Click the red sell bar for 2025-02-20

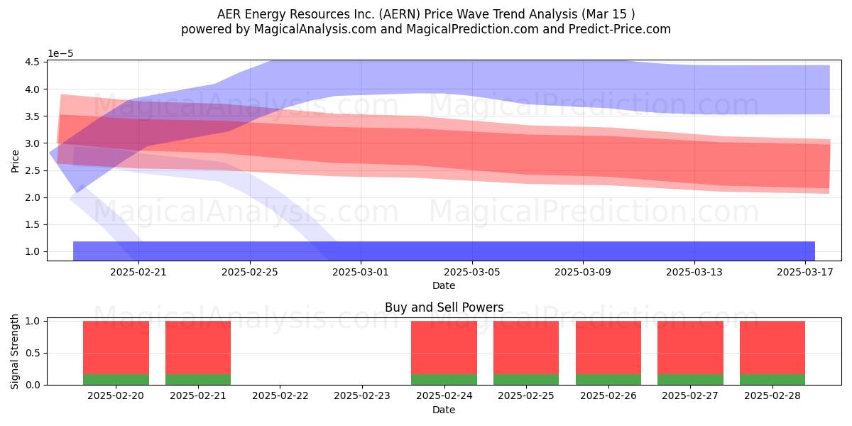click(116, 347)
